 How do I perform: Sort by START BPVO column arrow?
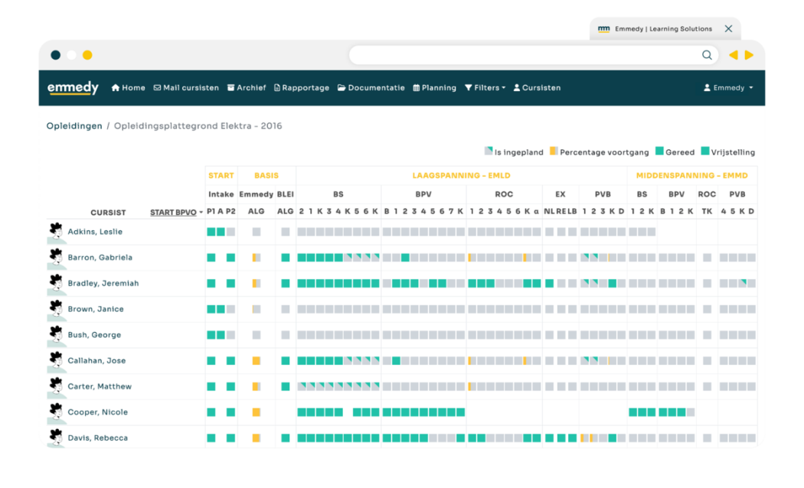(x=201, y=213)
